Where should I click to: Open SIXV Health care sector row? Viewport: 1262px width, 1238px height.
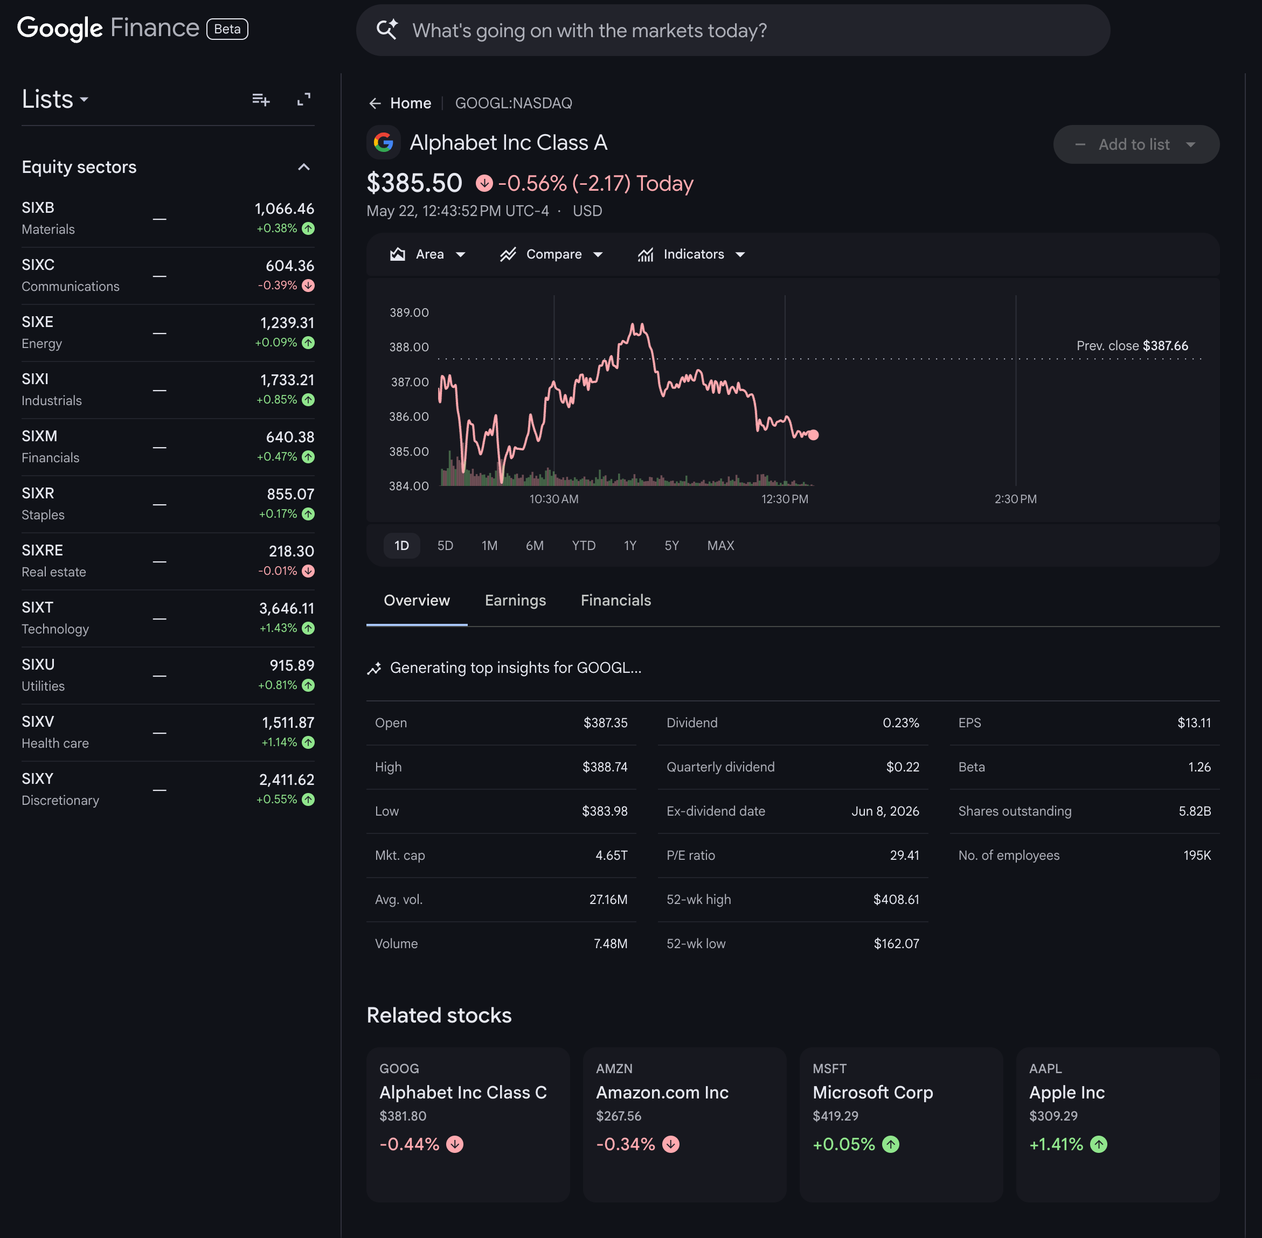168,733
